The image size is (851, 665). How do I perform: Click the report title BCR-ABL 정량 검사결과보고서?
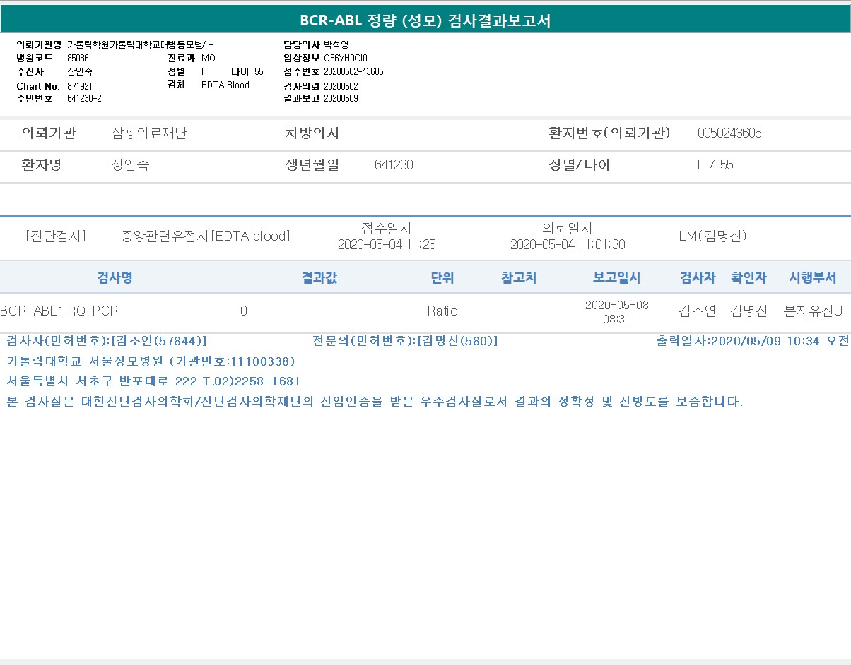[x=425, y=20]
